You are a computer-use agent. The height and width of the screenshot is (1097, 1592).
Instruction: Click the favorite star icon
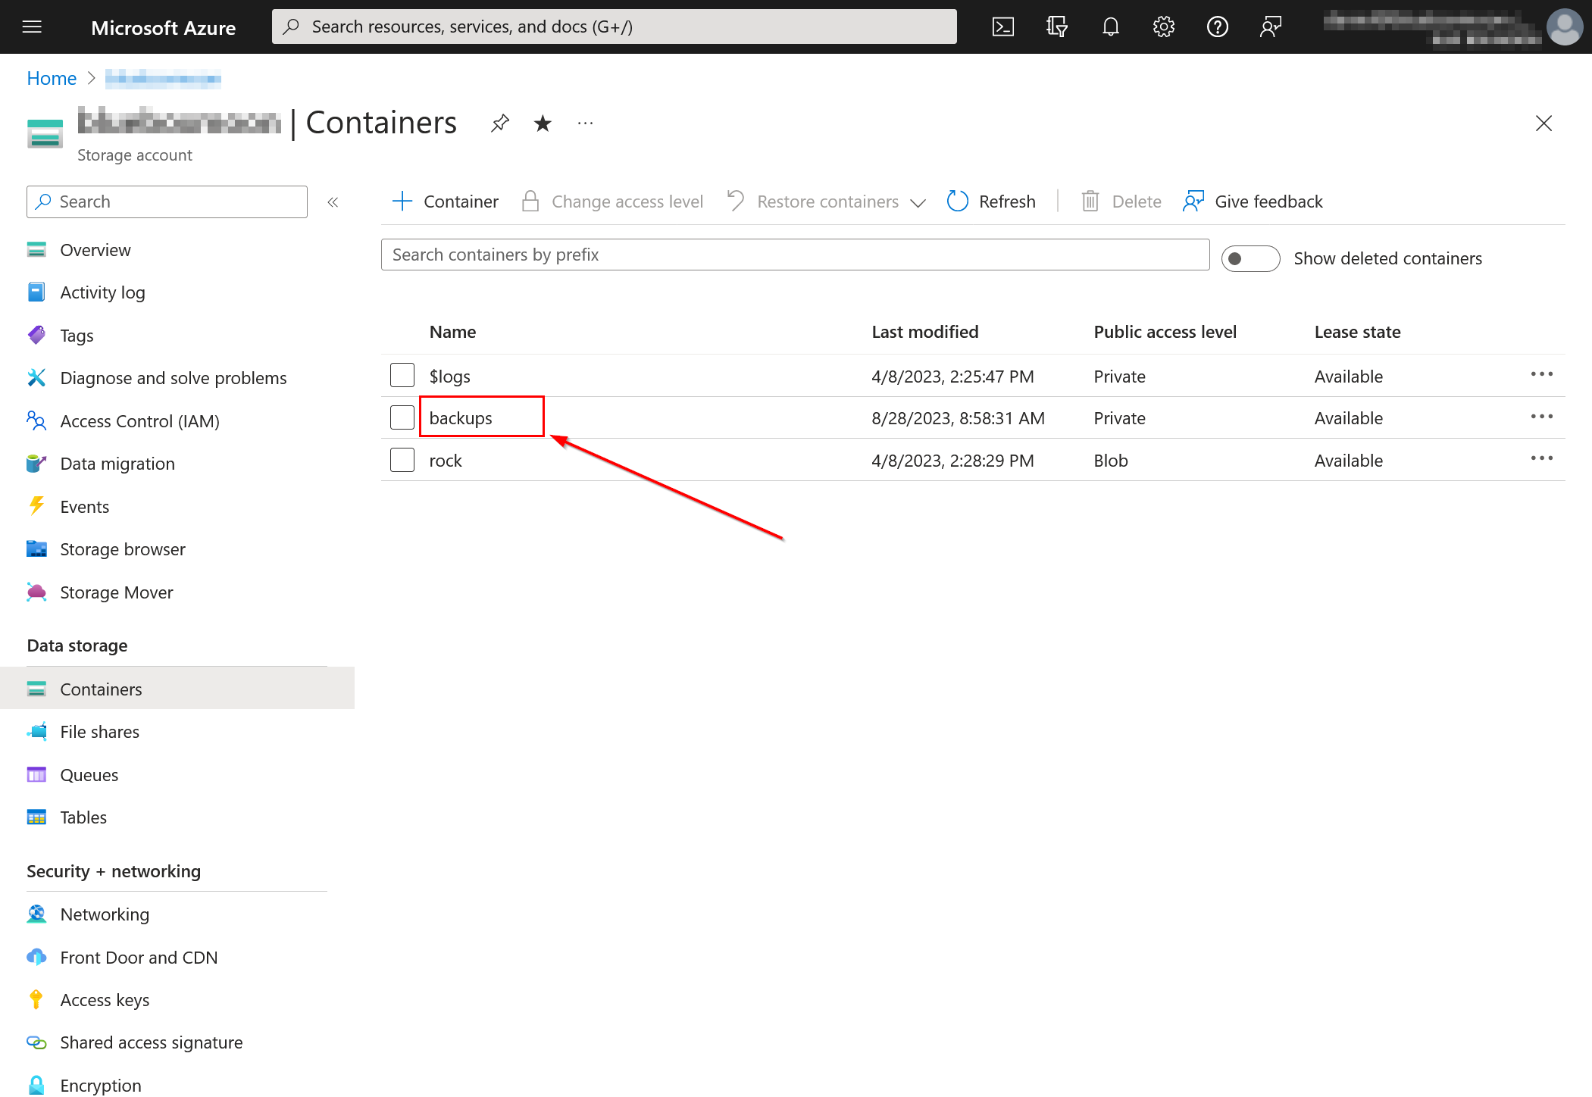click(543, 123)
